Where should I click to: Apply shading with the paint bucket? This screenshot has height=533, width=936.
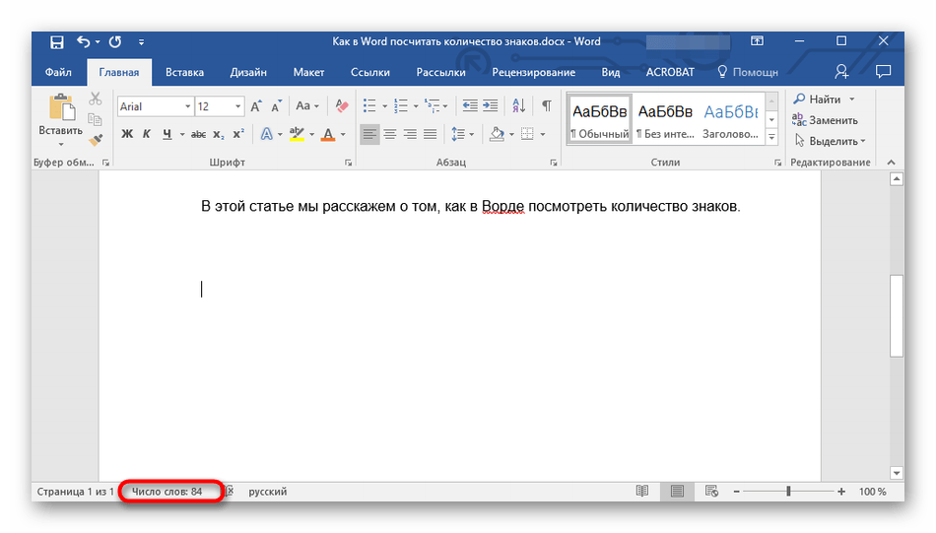click(x=497, y=134)
